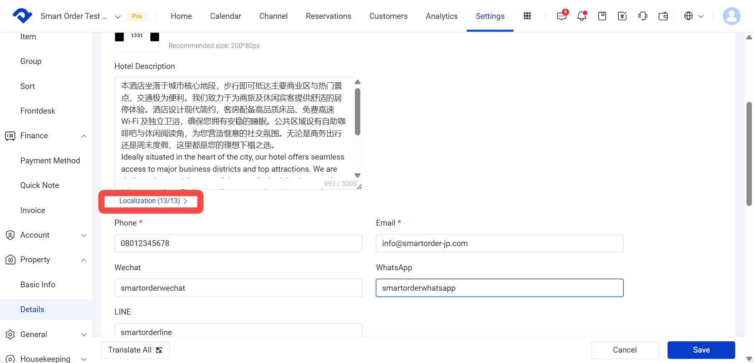Image resolution: width=754 pixels, height=363 pixels.
Task: Click the page vertical scrollbar thumb
Action: coord(749,154)
